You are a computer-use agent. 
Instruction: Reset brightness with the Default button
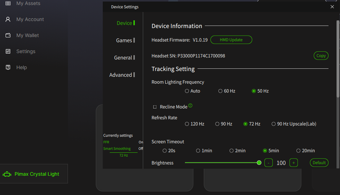pos(319,163)
